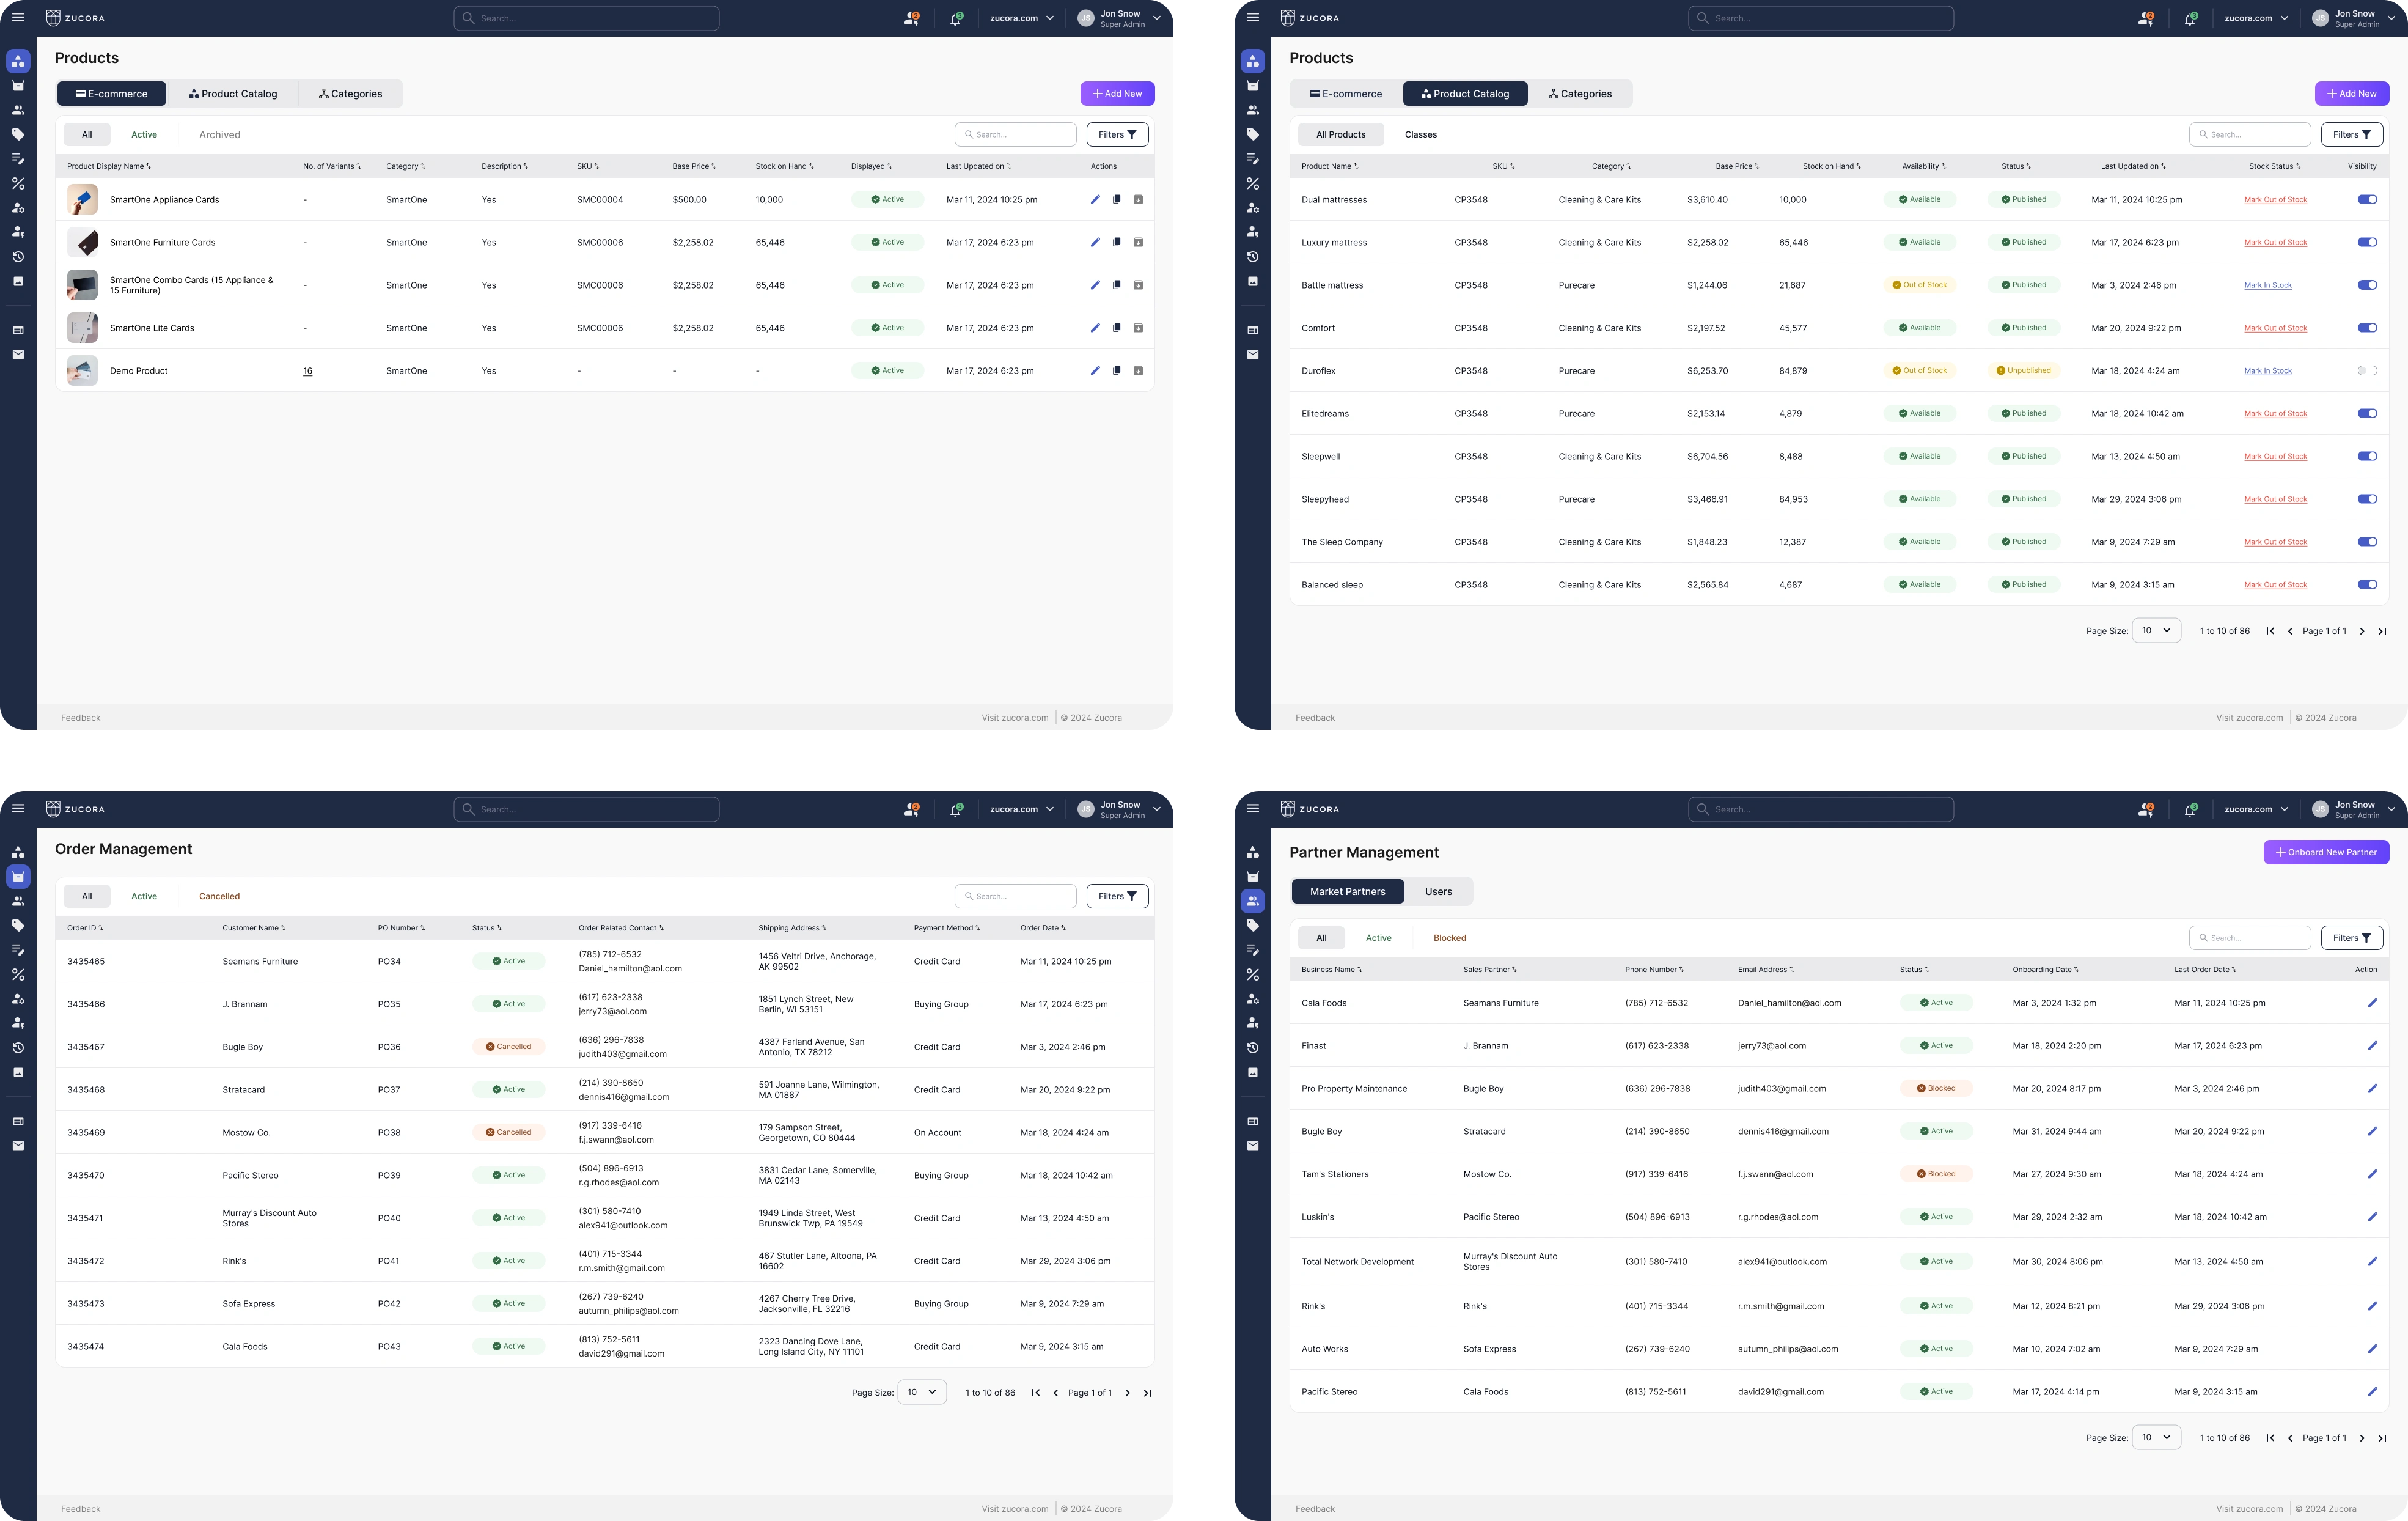The height and width of the screenshot is (1521, 2408).
Task: Click Onboard New Partner button
Action: pos(2326,853)
